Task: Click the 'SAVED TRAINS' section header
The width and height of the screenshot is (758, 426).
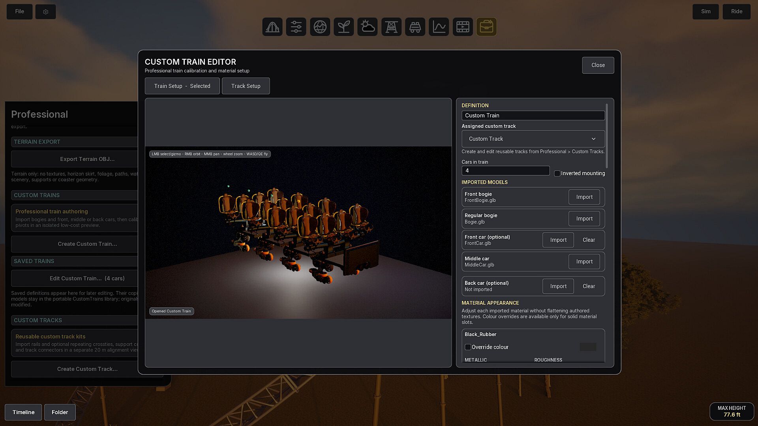Action: (34, 261)
